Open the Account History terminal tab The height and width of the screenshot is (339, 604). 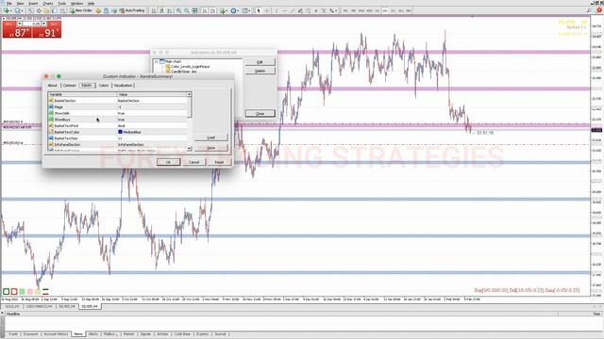point(56,334)
